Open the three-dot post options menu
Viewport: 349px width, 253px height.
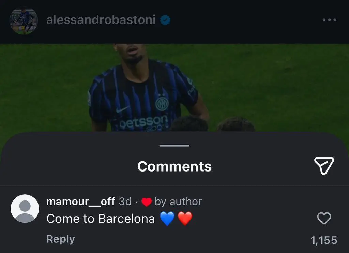(x=330, y=20)
